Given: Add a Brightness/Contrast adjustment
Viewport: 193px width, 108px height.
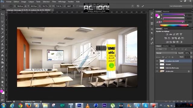Looking at the screenshot, I should pyautogui.click(x=167, y=34).
